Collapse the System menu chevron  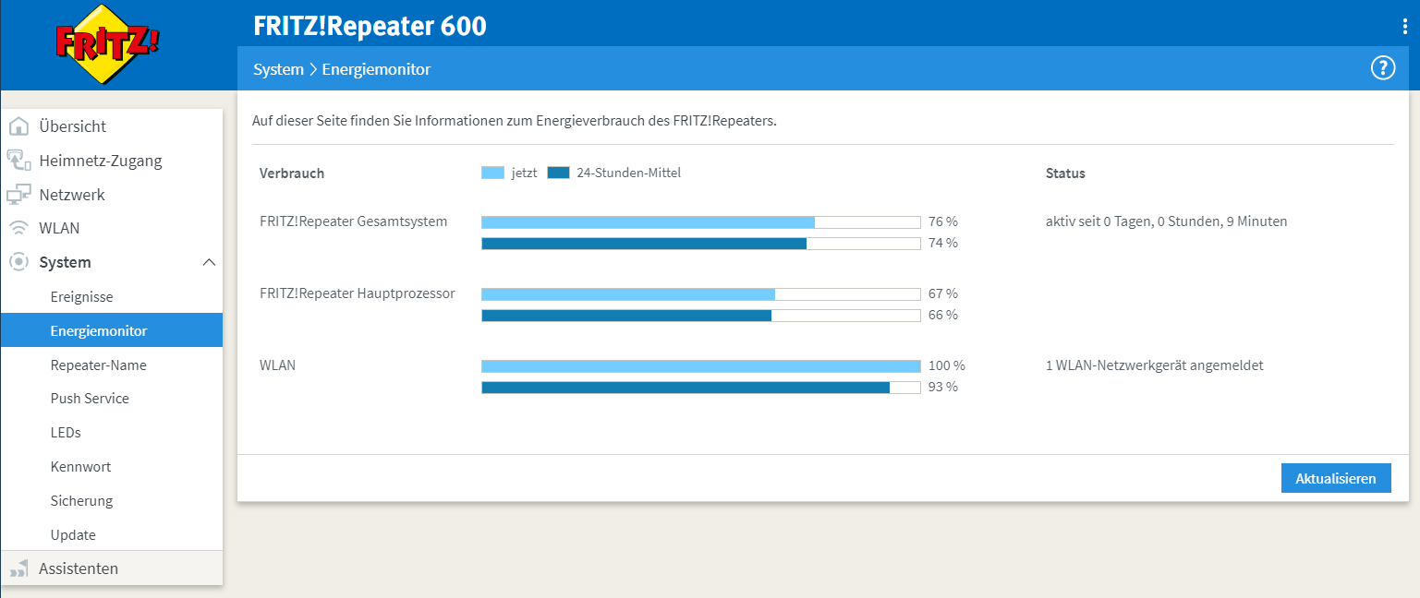click(x=209, y=262)
